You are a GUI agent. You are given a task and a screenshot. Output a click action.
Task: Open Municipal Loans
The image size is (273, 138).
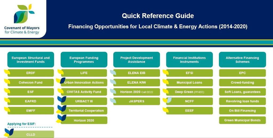coord(190,83)
